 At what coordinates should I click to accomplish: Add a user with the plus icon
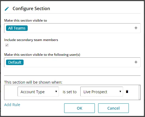point(136,62)
